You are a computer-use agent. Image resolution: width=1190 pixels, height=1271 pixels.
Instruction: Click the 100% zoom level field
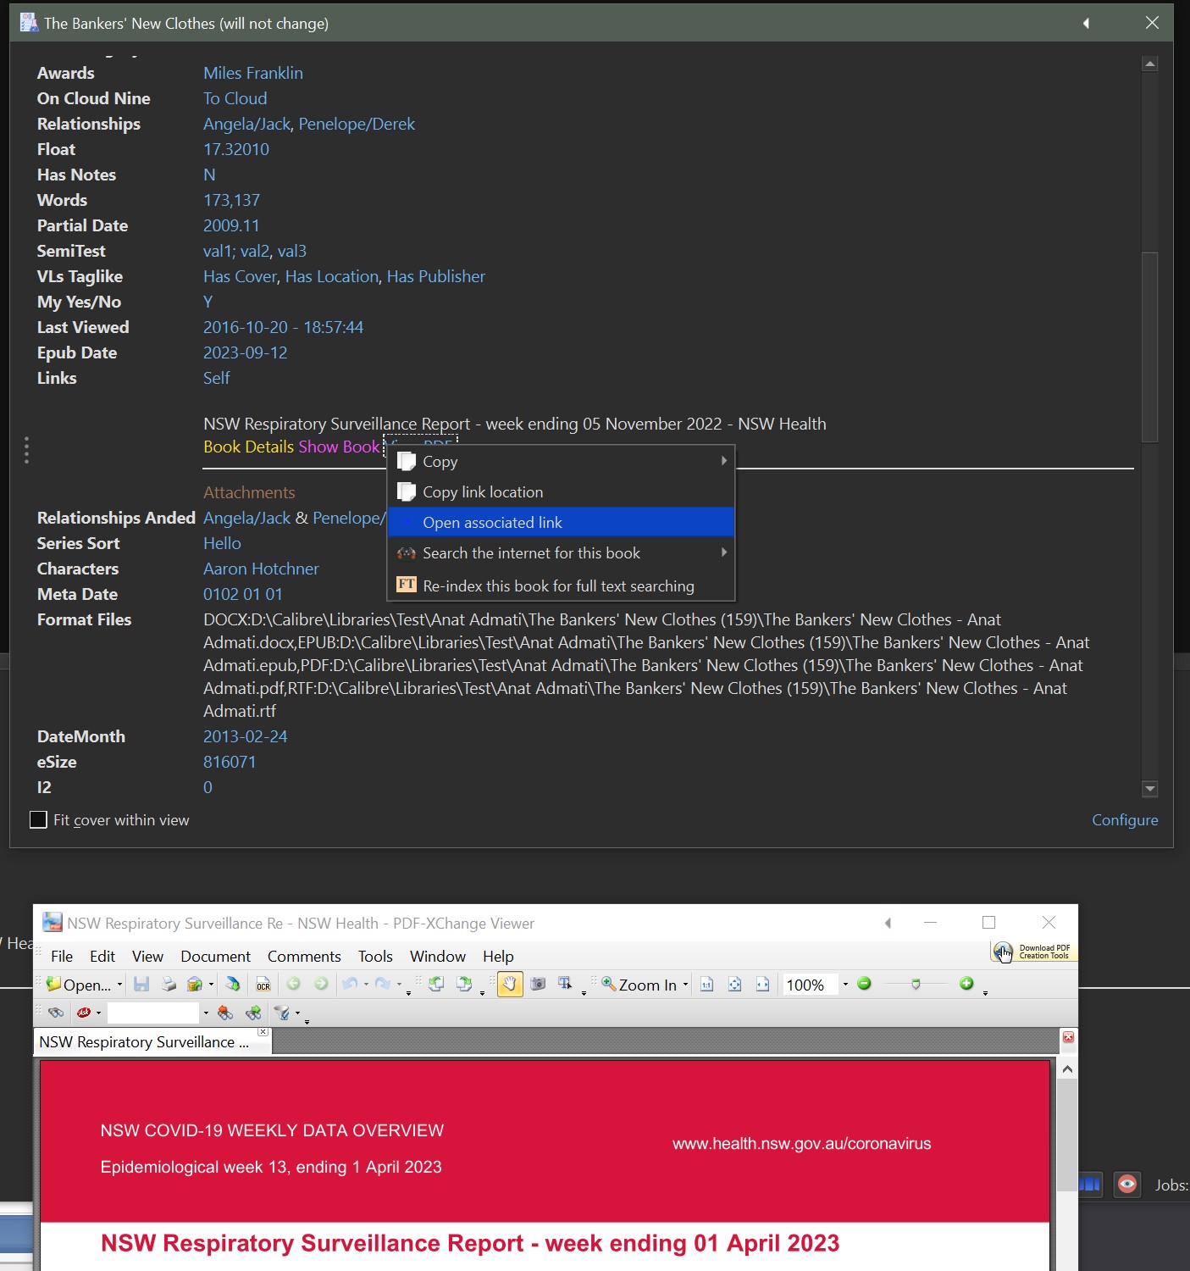(x=810, y=985)
